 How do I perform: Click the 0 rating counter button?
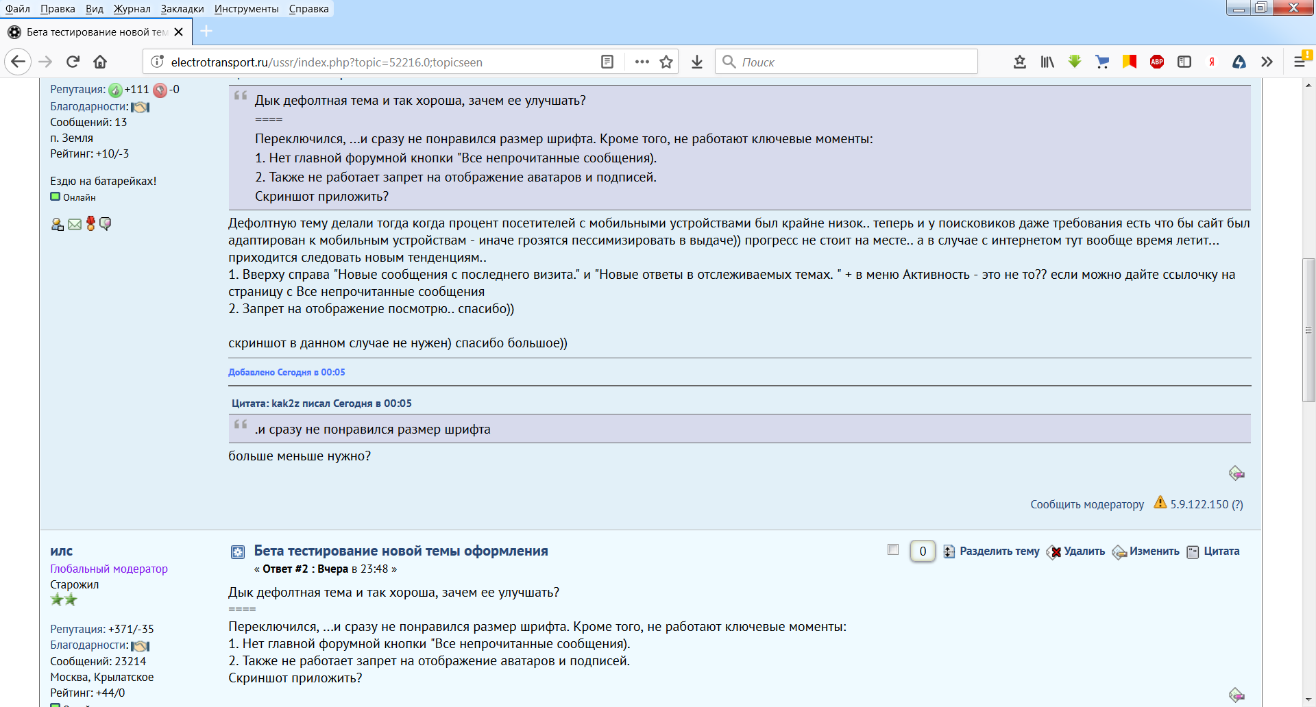(x=923, y=551)
